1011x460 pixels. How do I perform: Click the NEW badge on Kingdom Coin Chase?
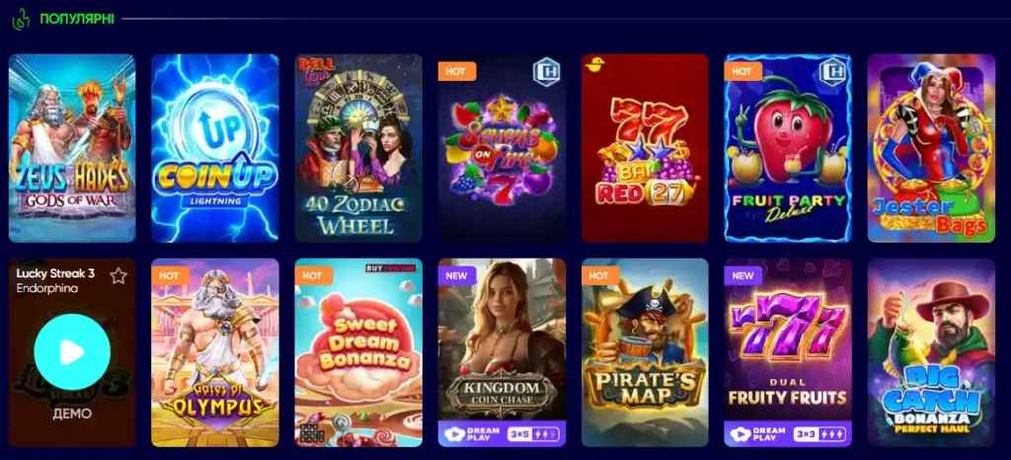tap(456, 275)
